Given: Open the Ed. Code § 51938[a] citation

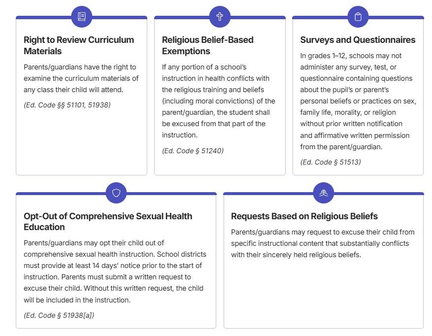Looking at the screenshot, I should pyautogui.click(x=59, y=315).
